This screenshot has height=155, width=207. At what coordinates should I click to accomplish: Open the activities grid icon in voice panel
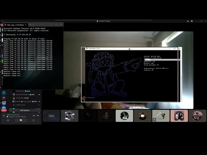coord(34,120)
